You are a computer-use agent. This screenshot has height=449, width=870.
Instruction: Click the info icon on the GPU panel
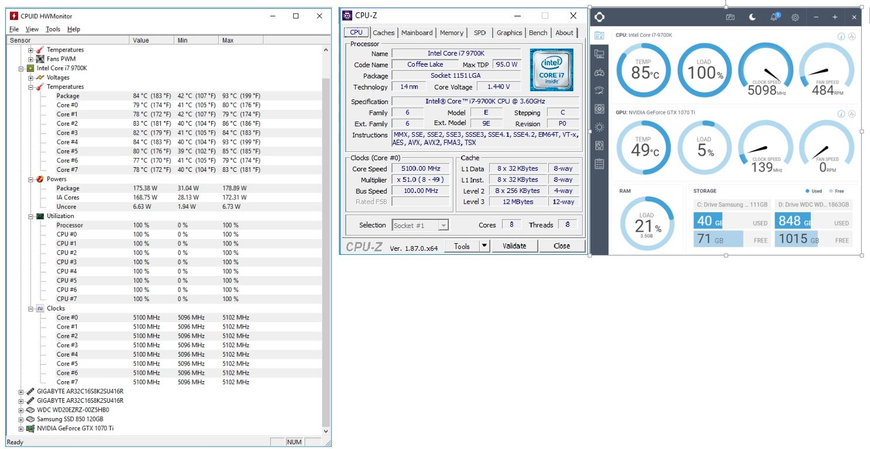pyautogui.click(x=841, y=113)
